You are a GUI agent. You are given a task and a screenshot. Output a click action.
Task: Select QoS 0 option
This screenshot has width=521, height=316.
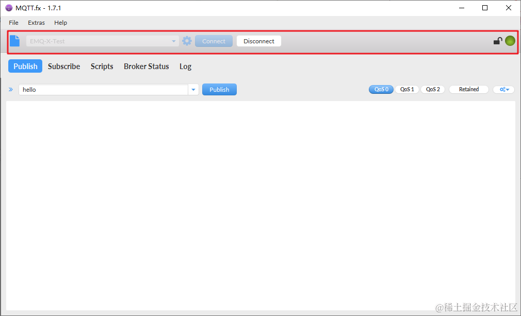tap(381, 89)
